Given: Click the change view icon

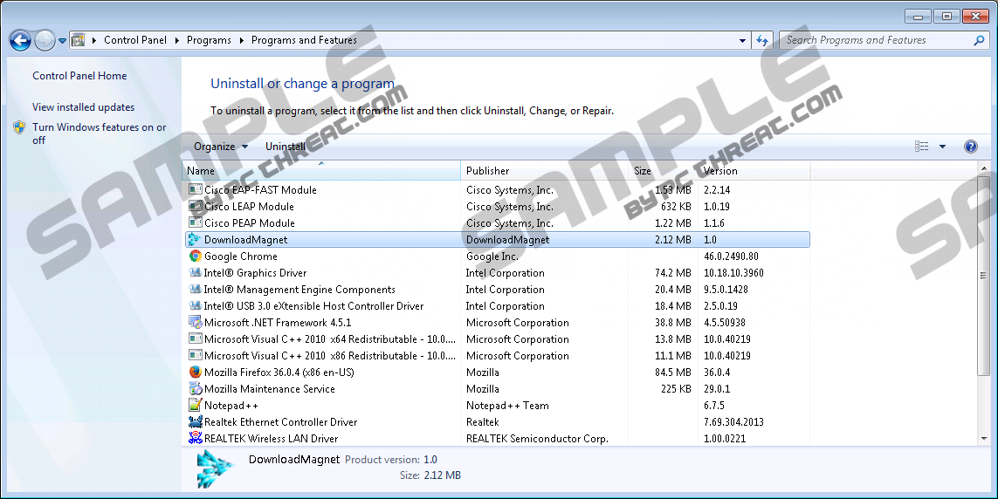Looking at the screenshot, I should pyautogui.click(x=922, y=147).
